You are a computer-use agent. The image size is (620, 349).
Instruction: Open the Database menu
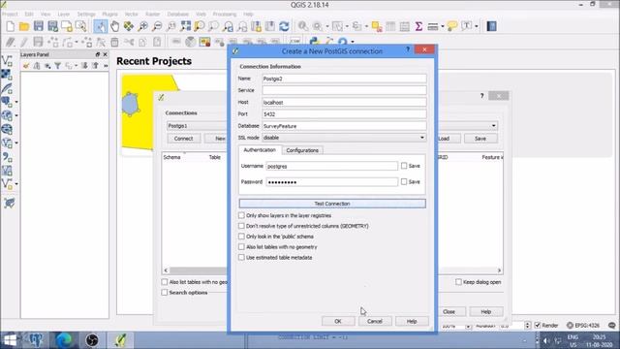click(177, 14)
